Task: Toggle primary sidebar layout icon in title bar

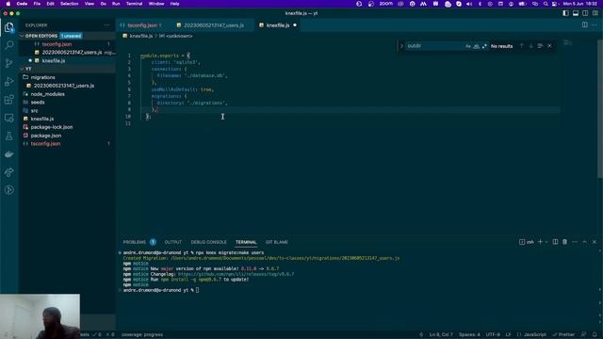Action: click(x=565, y=13)
